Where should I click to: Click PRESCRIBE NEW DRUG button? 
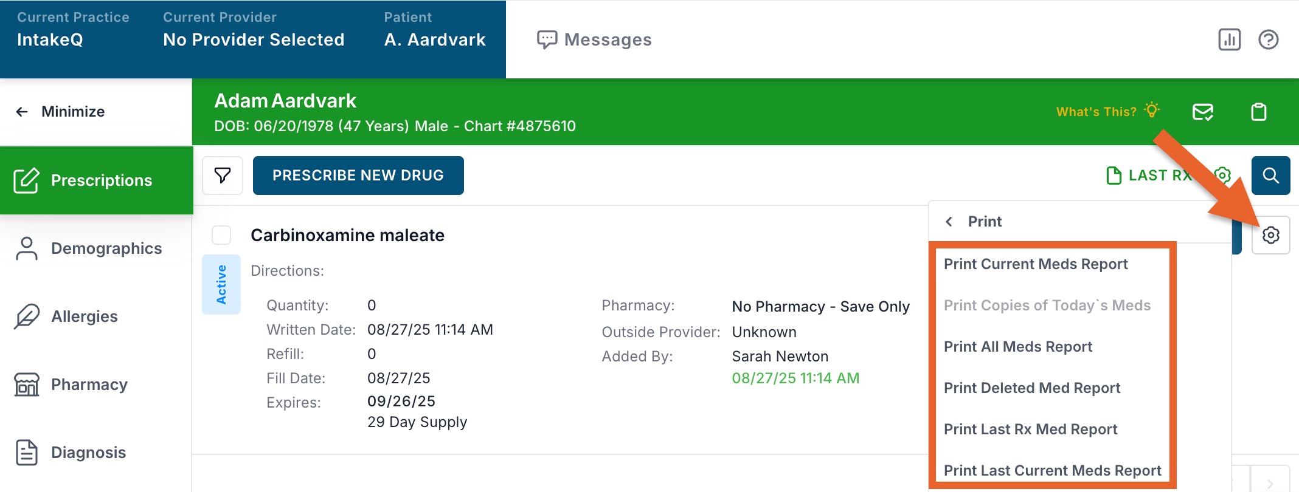(358, 176)
